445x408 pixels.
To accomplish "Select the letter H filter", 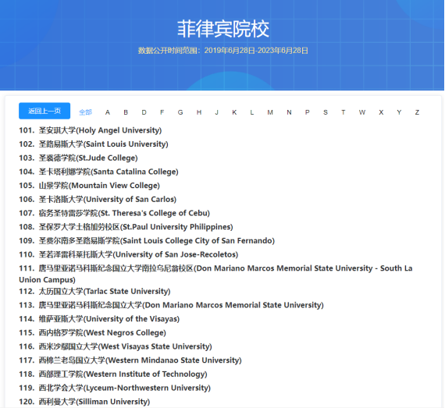I will pyautogui.click(x=199, y=112).
